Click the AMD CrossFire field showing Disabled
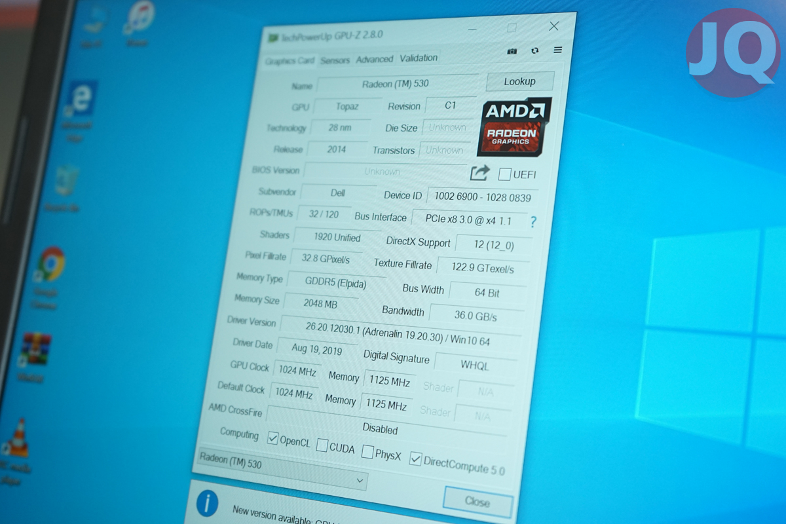The height and width of the screenshot is (524, 786). point(387,424)
